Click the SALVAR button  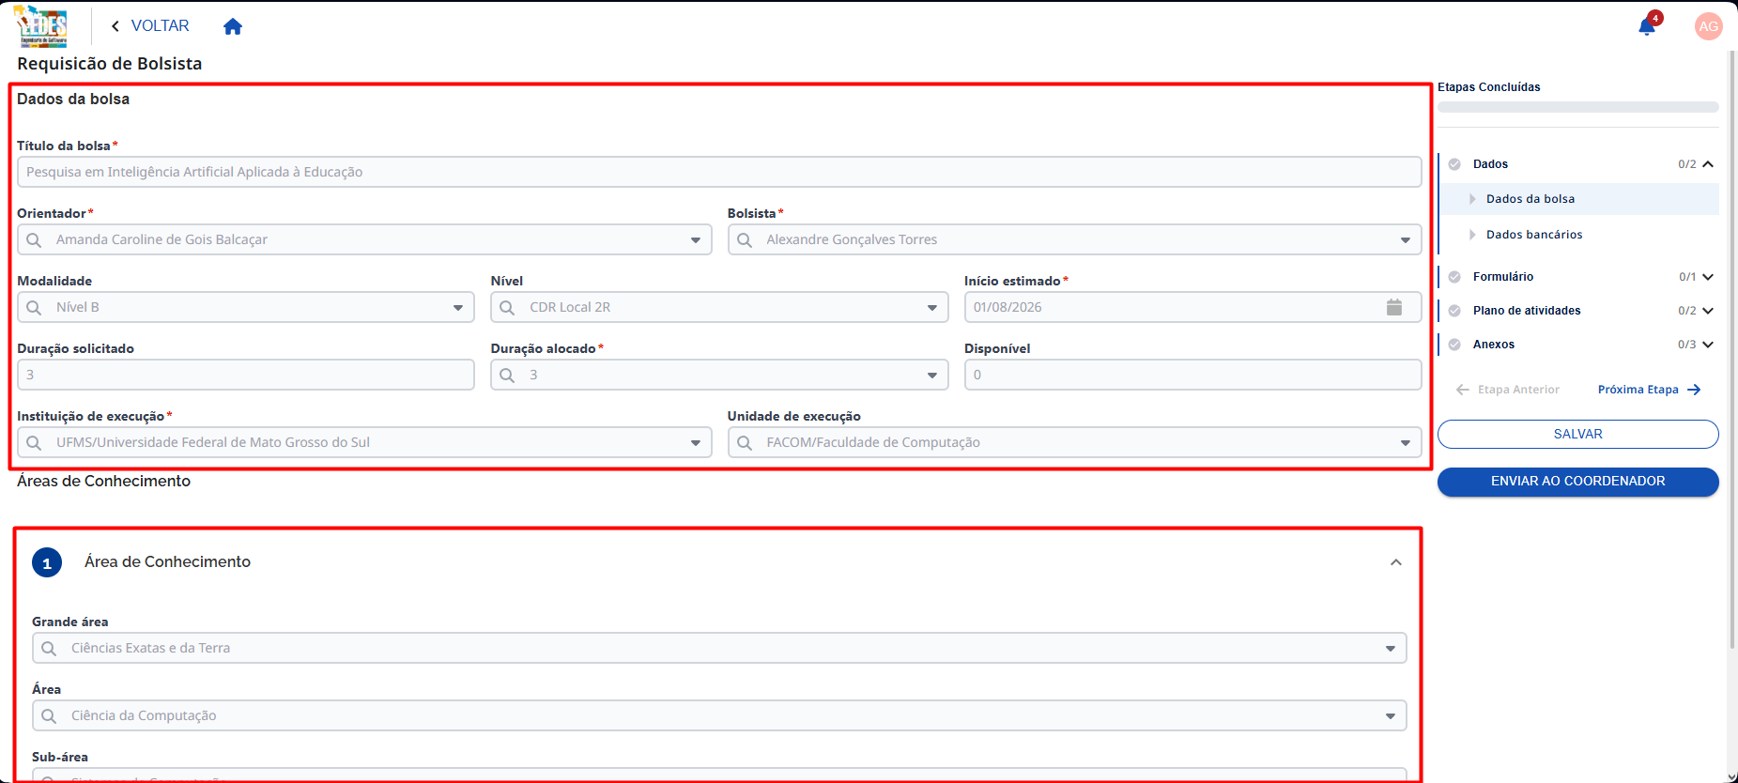[x=1578, y=434]
